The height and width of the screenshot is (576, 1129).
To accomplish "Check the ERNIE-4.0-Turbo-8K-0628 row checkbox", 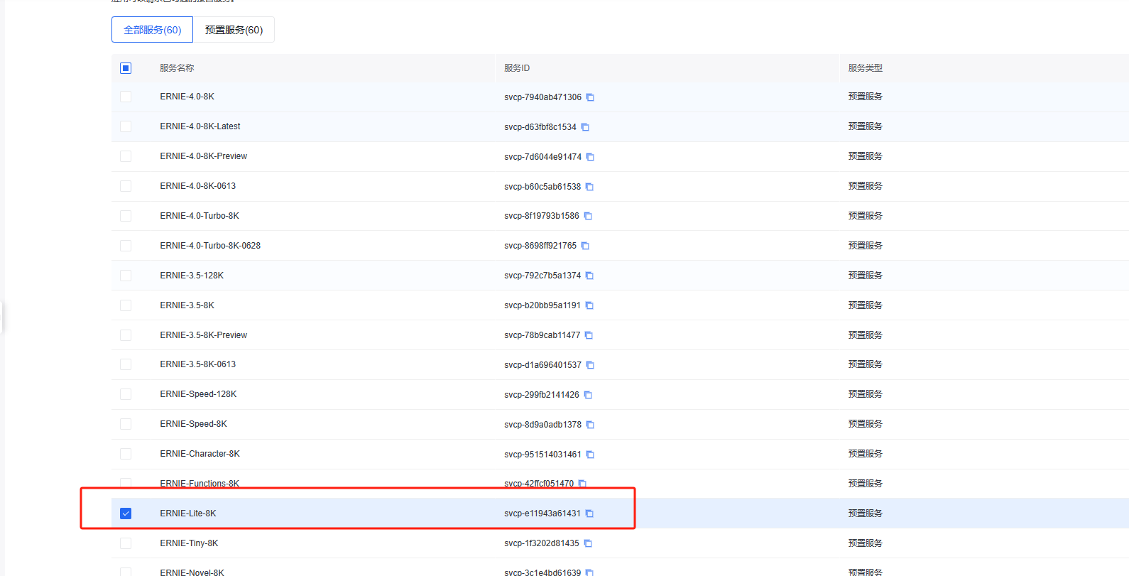I will (126, 246).
